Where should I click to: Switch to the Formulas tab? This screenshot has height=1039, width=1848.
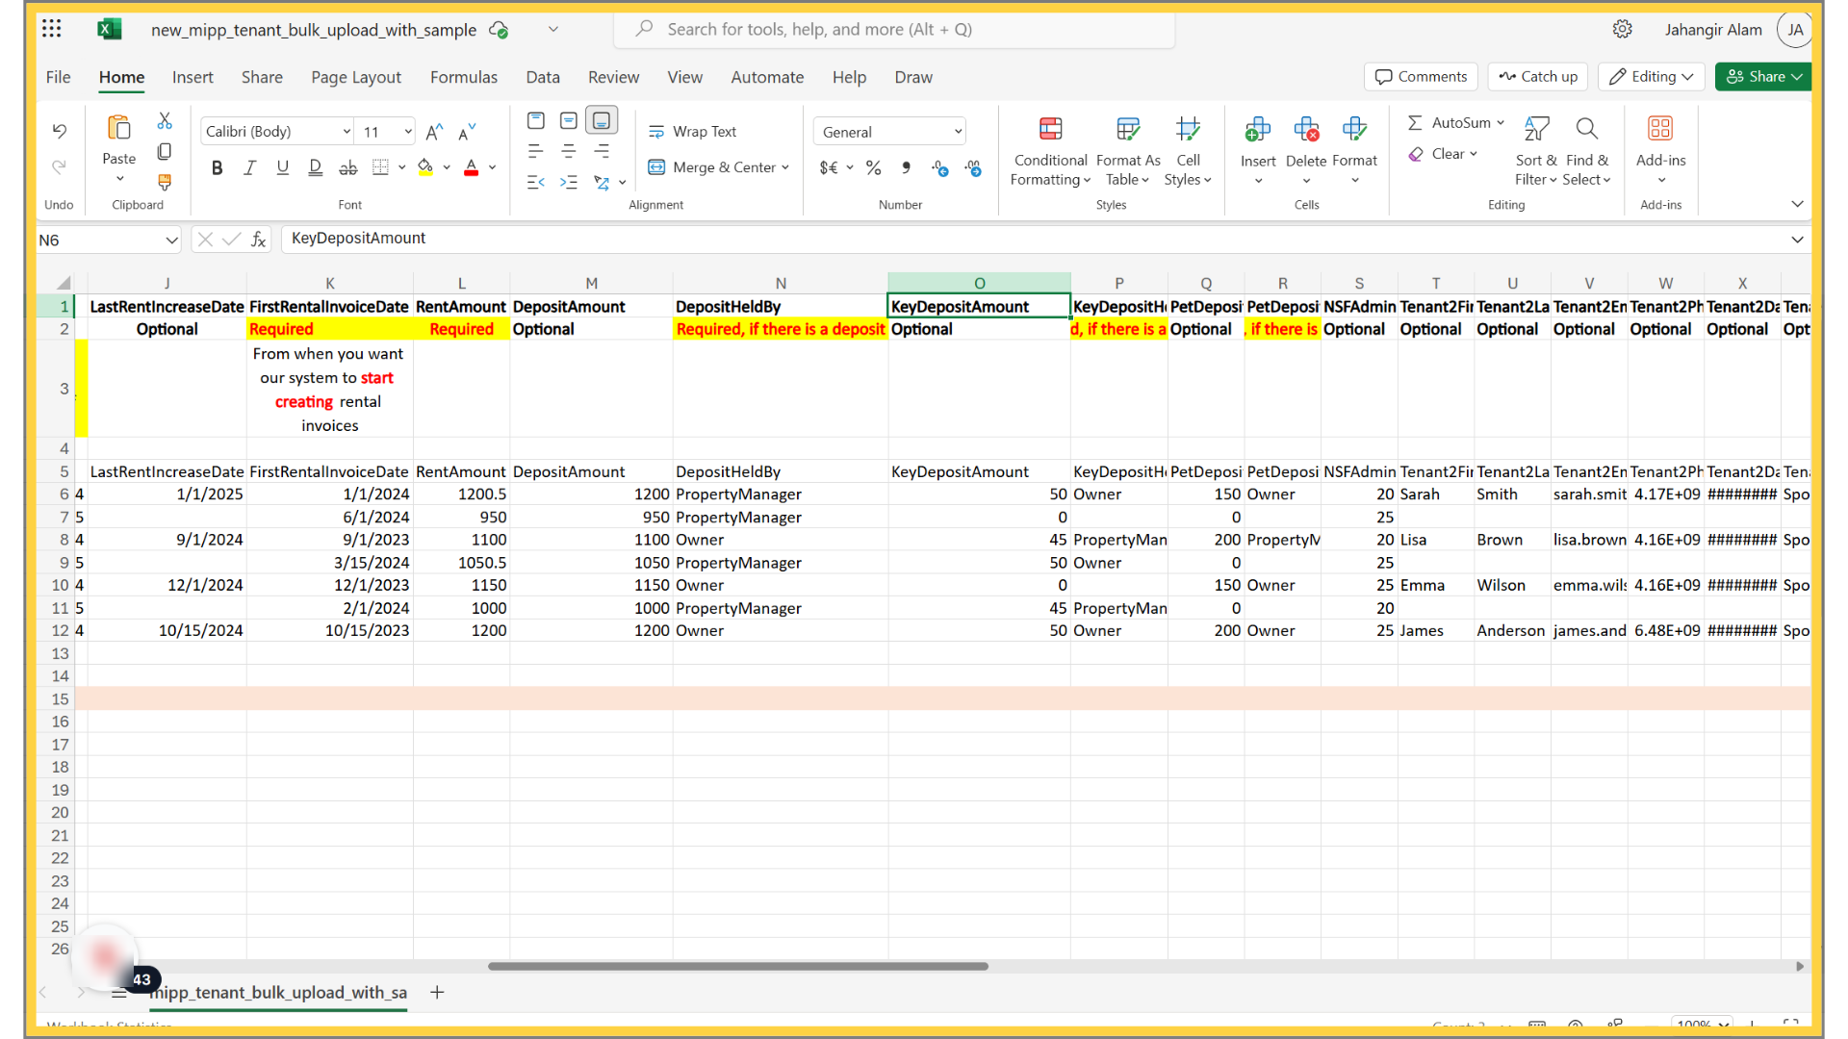(464, 77)
